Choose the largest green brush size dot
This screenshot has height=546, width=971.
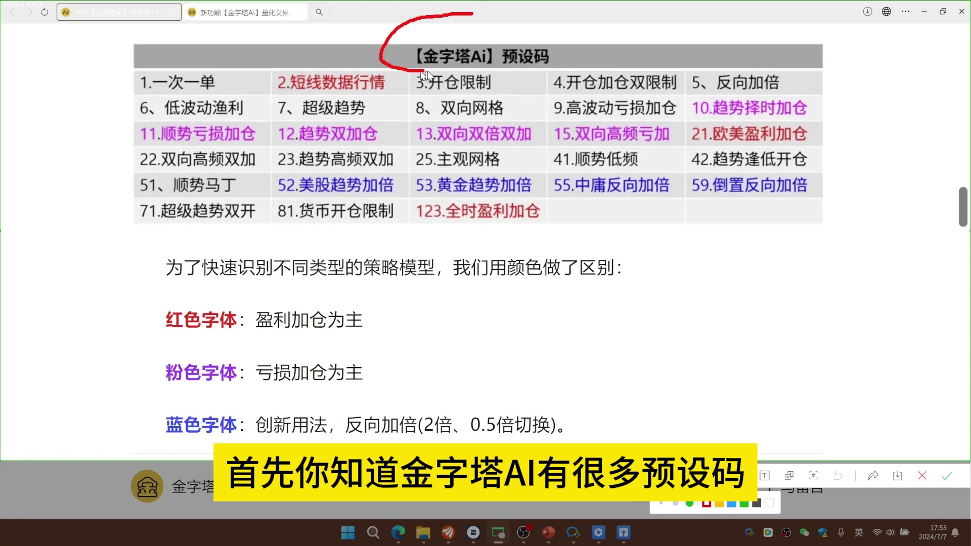pyautogui.click(x=689, y=503)
